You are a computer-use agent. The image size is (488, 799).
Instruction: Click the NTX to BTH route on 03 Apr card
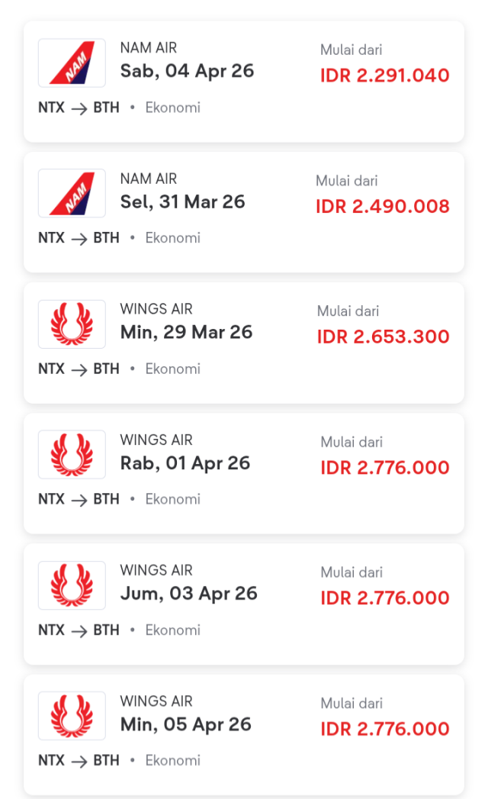[x=79, y=630]
